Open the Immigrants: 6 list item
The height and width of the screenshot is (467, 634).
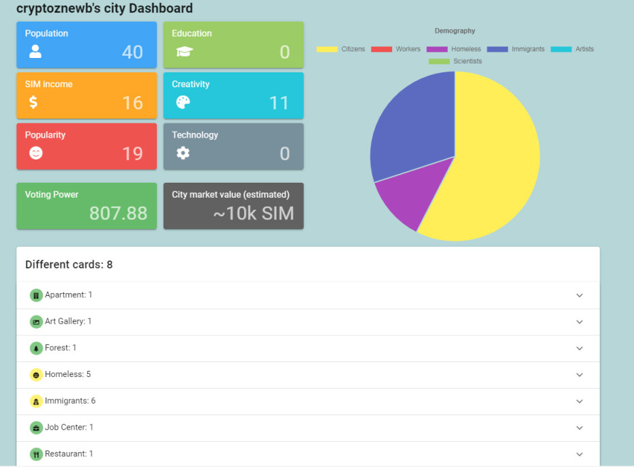308,401
